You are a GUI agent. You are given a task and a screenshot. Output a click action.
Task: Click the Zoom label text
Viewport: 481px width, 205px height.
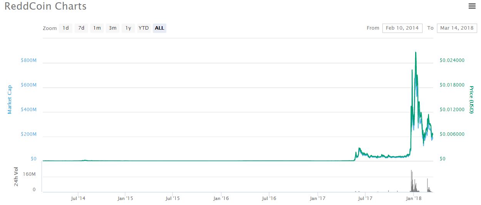[50, 28]
